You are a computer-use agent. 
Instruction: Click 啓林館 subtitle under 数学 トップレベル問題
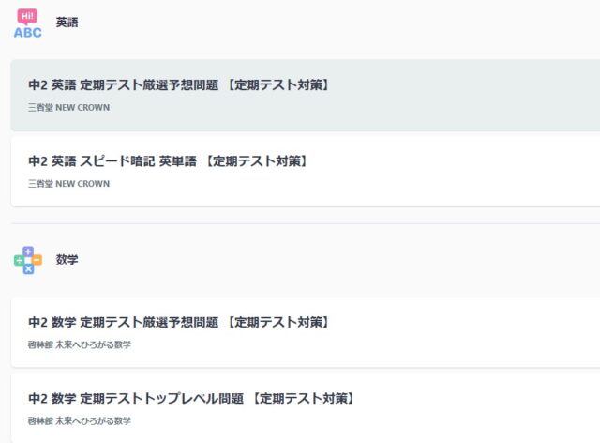pos(80,421)
